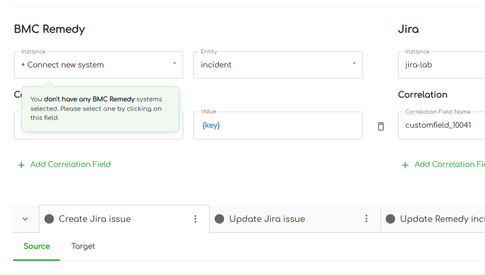Image resolution: width=485 pixels, height=275 pixels.
Task: Click the Create Jira issue status circle
Action: point(49,219)
